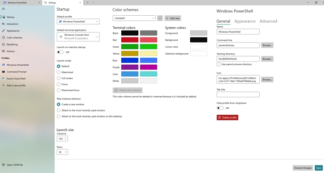
Task: Click the hamburger navigation menu icon
Action: [3, 9]
